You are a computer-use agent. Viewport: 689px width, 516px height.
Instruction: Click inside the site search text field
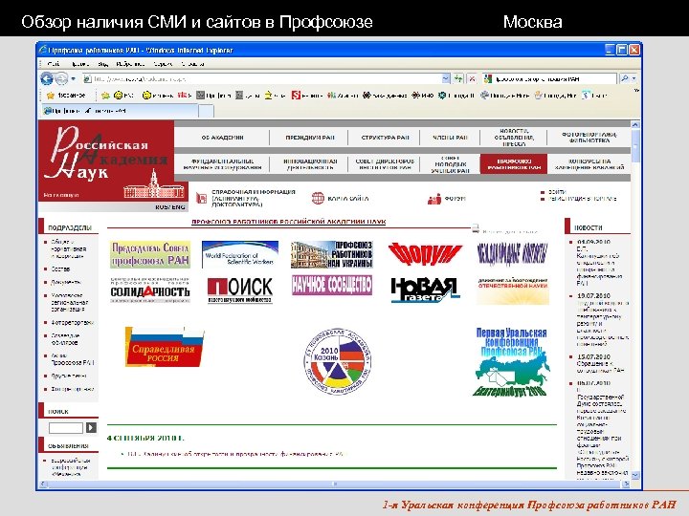coord(65,428)
